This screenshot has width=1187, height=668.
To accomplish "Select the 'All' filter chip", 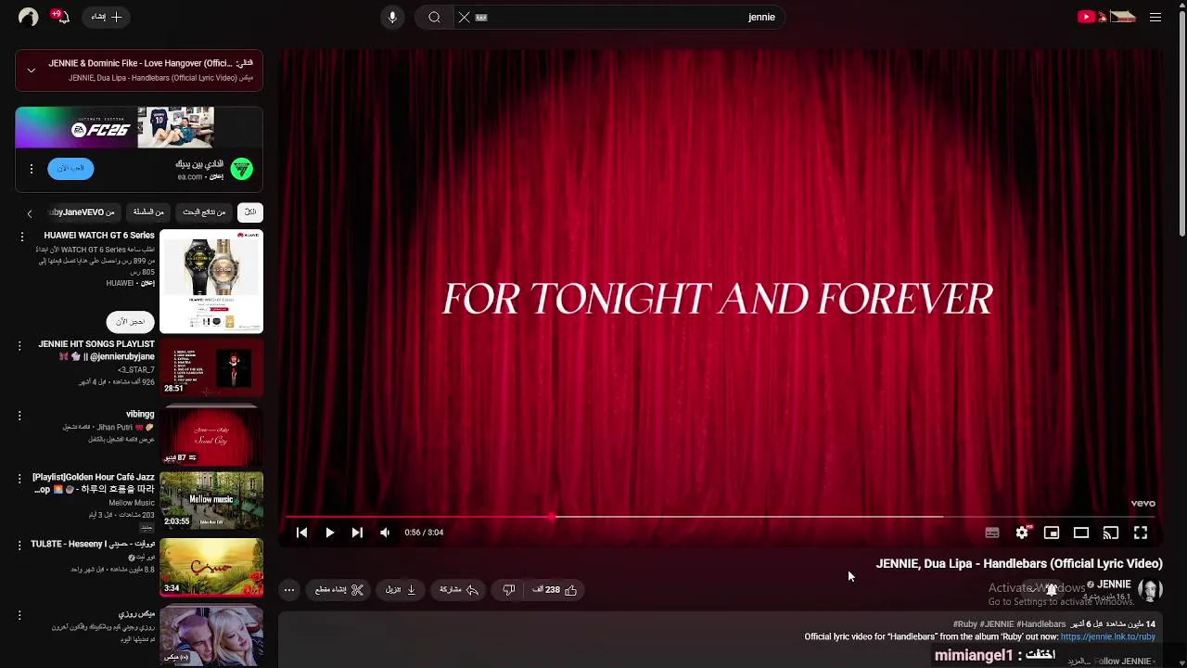I will click(250, 212).
